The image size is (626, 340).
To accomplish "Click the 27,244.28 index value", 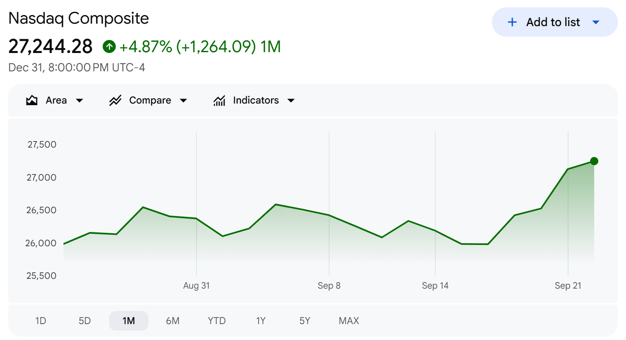I will coord(51,46).
